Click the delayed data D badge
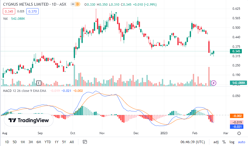 77,5
